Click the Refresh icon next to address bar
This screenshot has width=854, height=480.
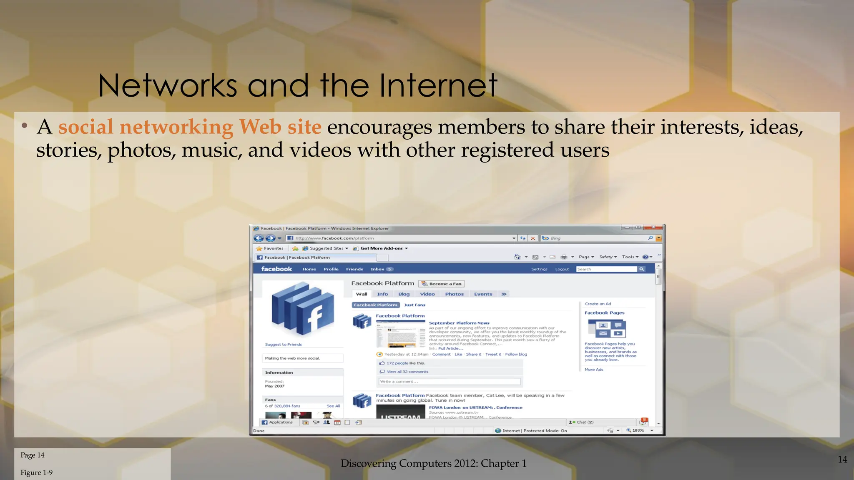[522, 238]
